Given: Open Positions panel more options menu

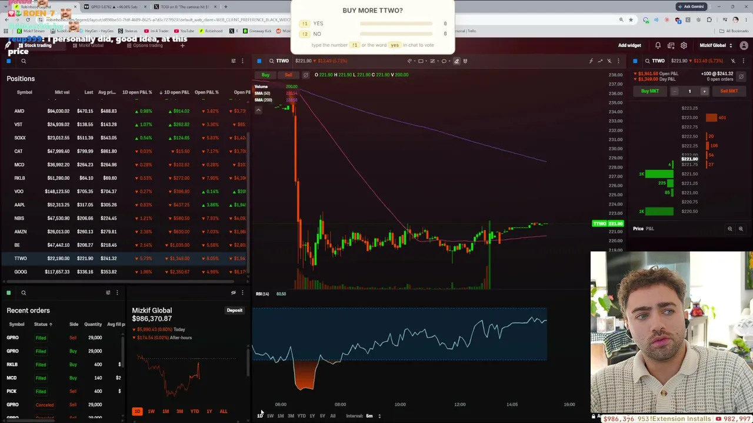Looking at the screenshot, I should 242,61.
